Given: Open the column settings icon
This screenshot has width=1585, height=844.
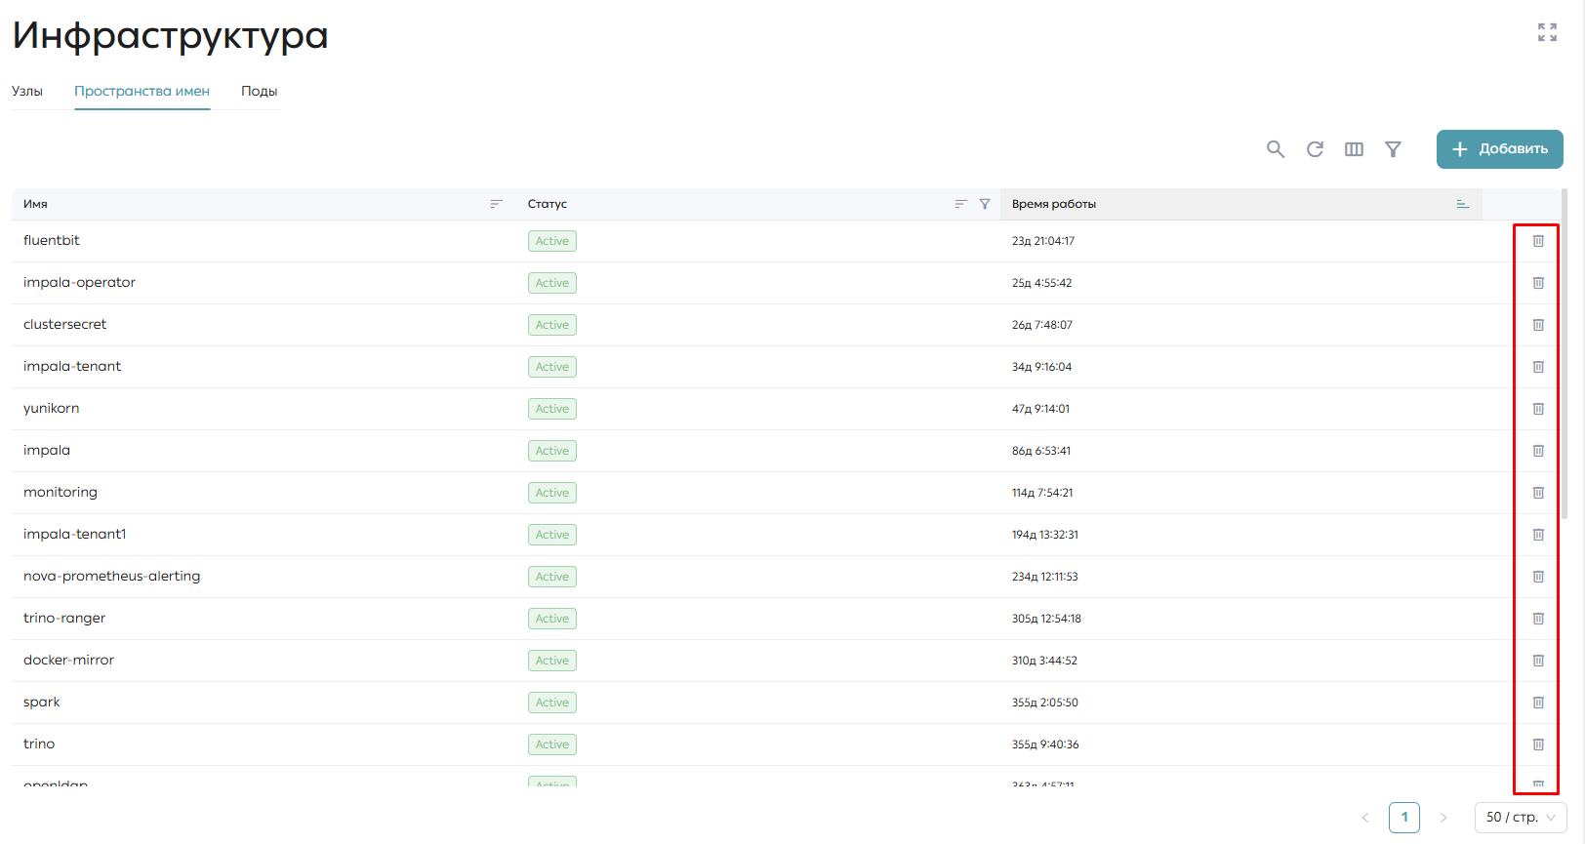Looking at the screenshot, I should pyautogui.click(x=1354, y=149).
